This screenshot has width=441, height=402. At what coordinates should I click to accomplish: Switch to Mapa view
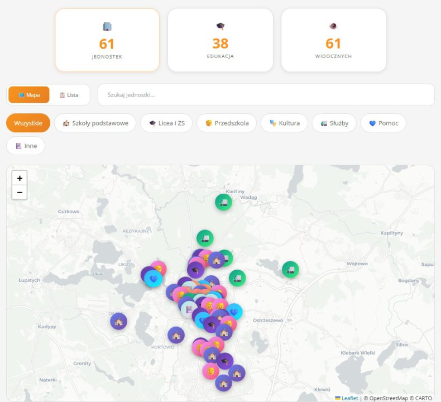click(29, 95)
